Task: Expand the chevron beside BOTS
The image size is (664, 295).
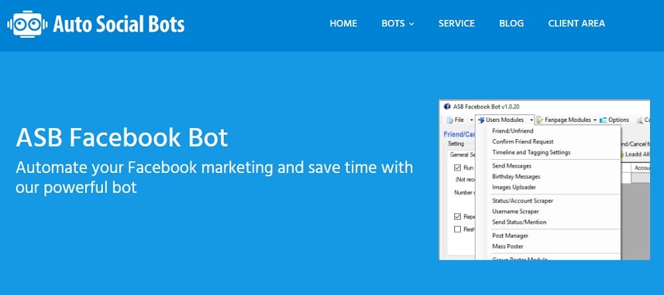Action: [x=411, y=24]
